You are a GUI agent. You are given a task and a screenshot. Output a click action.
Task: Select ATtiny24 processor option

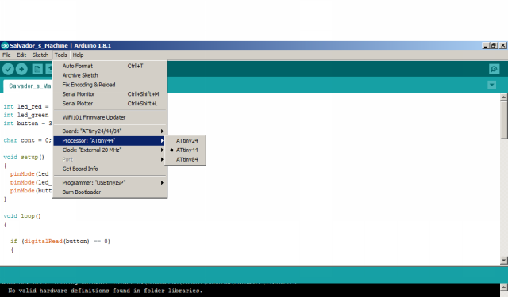[185, 141]
